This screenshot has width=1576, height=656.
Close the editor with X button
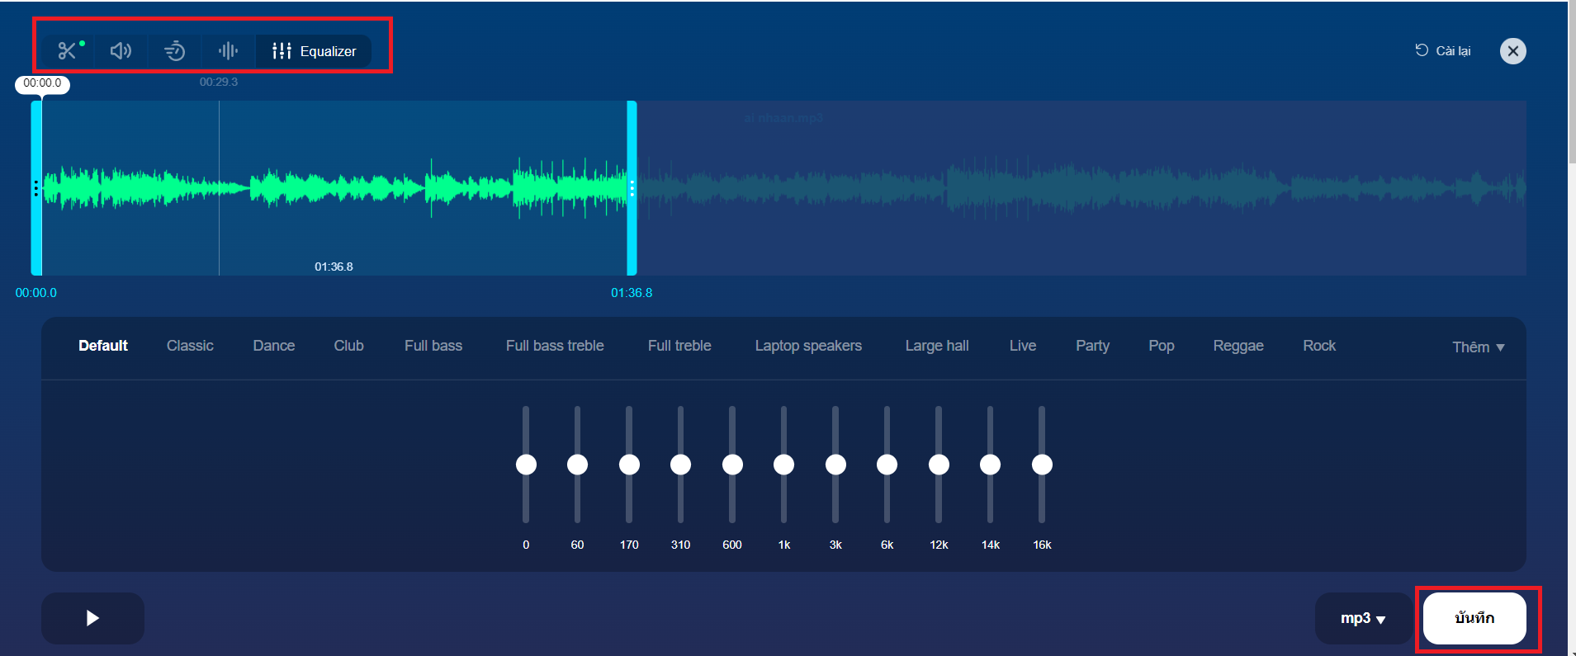(1512, 51)
